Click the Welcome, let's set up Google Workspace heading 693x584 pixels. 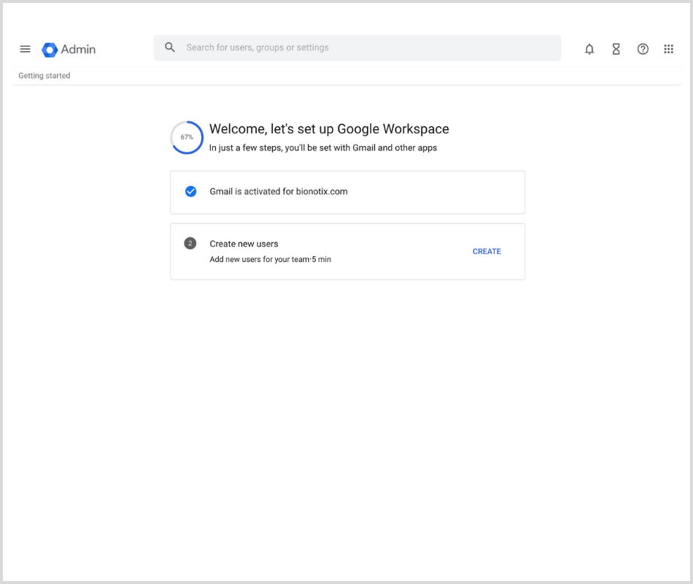coord(329,128)
